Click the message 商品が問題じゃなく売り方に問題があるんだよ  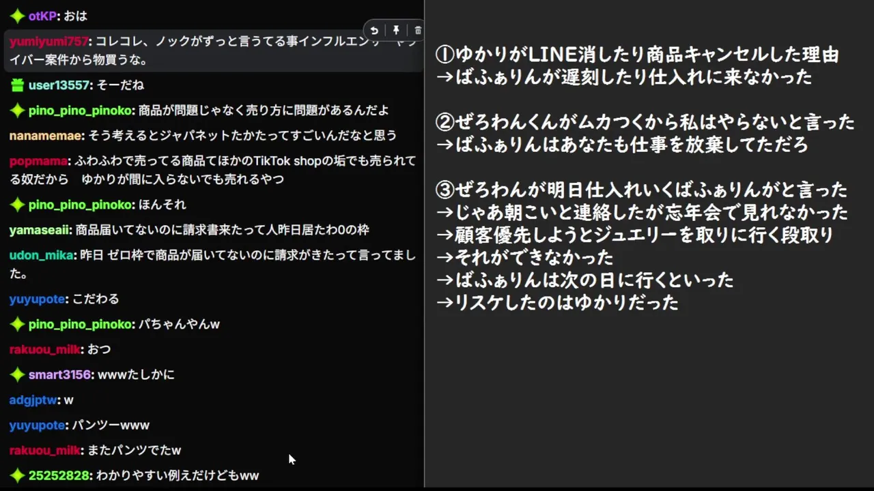click(x=264, y=110)
